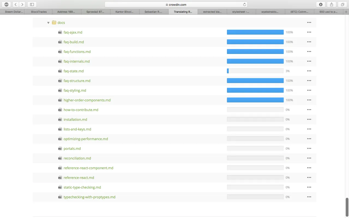Open options menu for faq-styling.md row
Viewport: 349px width, 218px height.
[309, 90]
